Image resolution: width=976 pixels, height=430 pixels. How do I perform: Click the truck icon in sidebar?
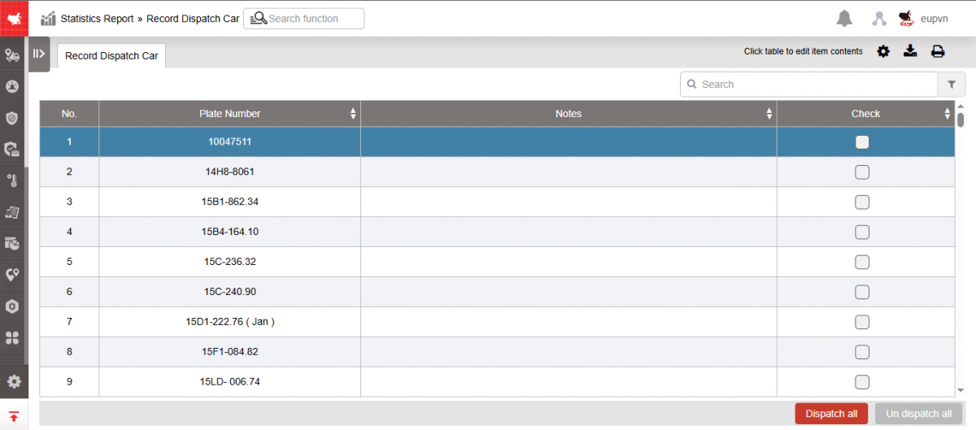(x=12, y=55)
